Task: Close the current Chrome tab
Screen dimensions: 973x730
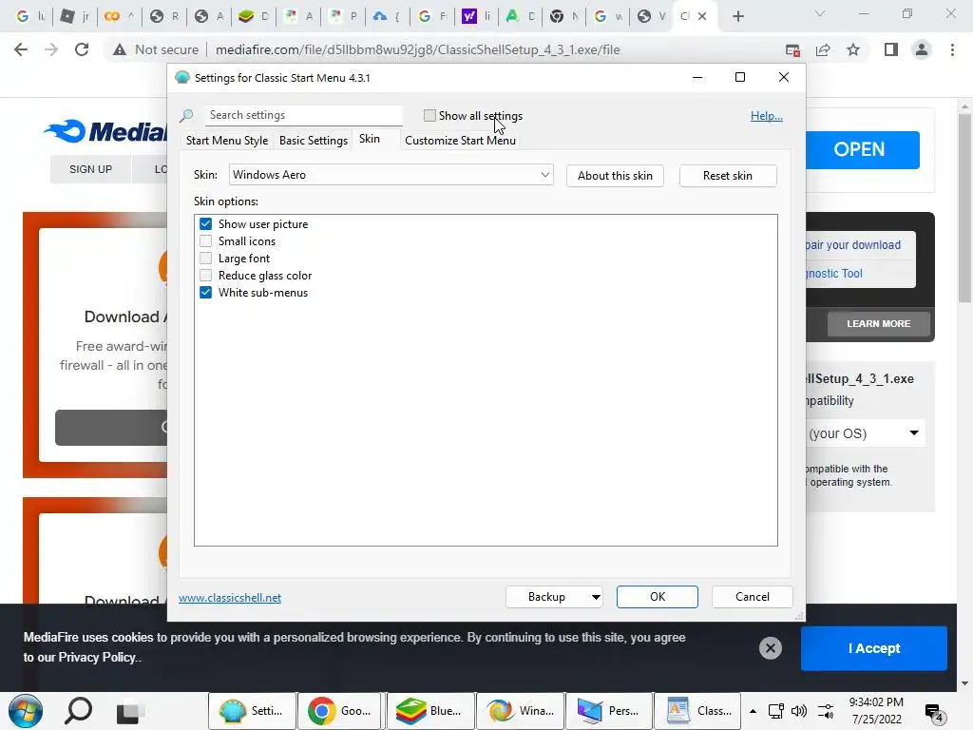Action: tap(702, 16)
